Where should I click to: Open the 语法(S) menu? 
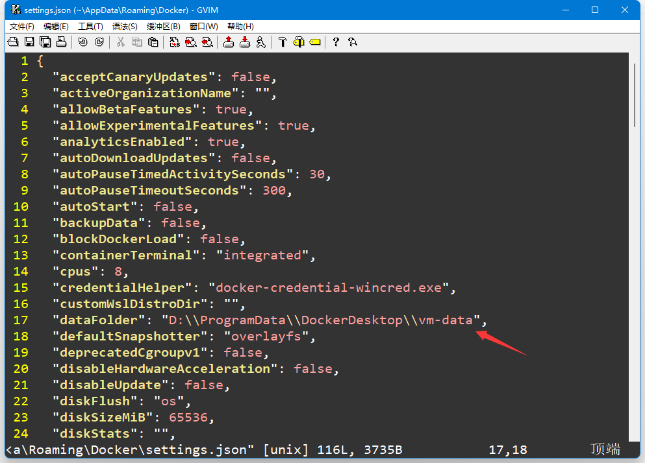pyautogui.click(x=125, y=27)
